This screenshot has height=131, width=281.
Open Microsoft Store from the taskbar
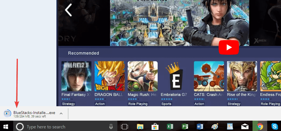[x=155, y=127]
